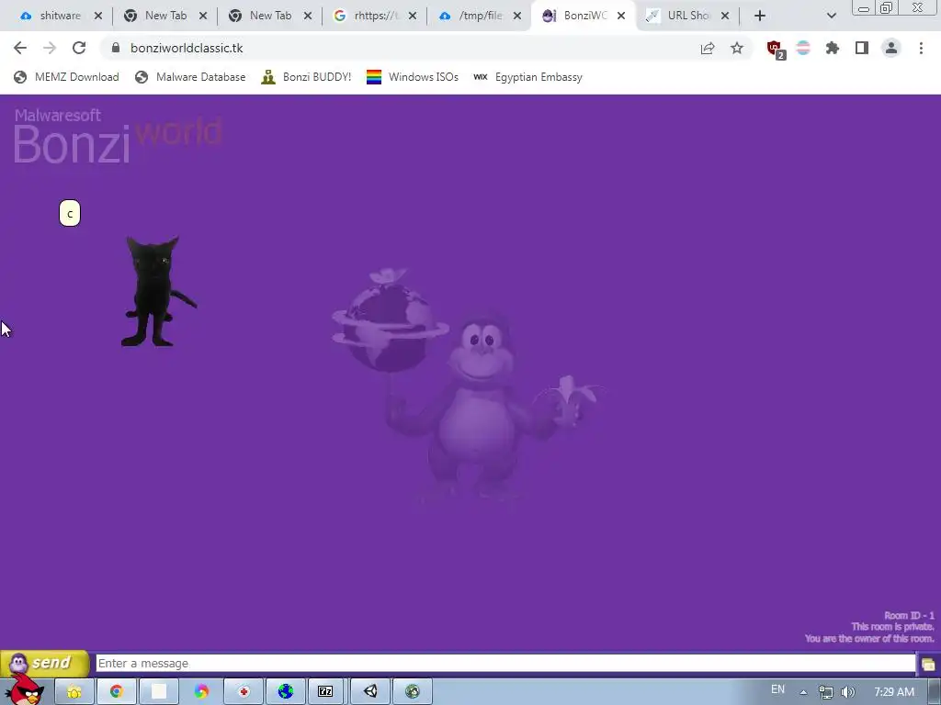This screenshot has width=941, height=705.
Task: Open Windows ISOs bookmark
Action: point(413,77)
